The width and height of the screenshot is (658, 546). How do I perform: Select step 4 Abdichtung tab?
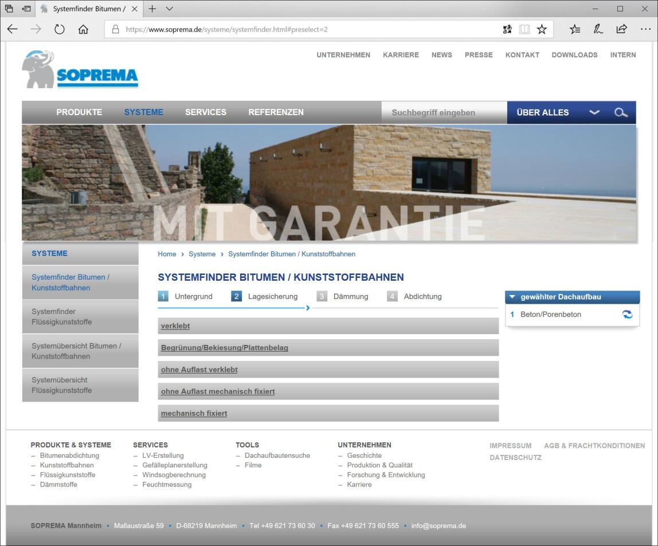(414, 296)
